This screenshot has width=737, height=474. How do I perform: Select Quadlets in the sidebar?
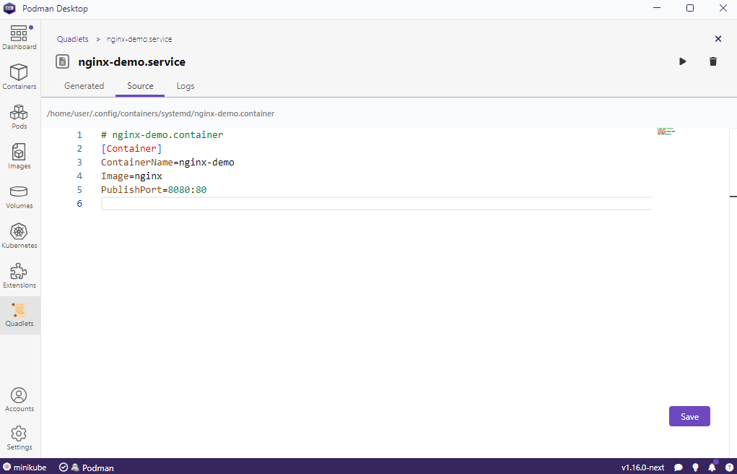point(19,315)
